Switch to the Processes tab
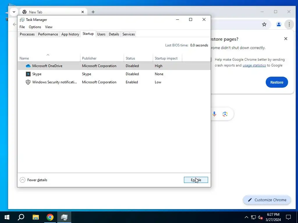 (27, 34)
